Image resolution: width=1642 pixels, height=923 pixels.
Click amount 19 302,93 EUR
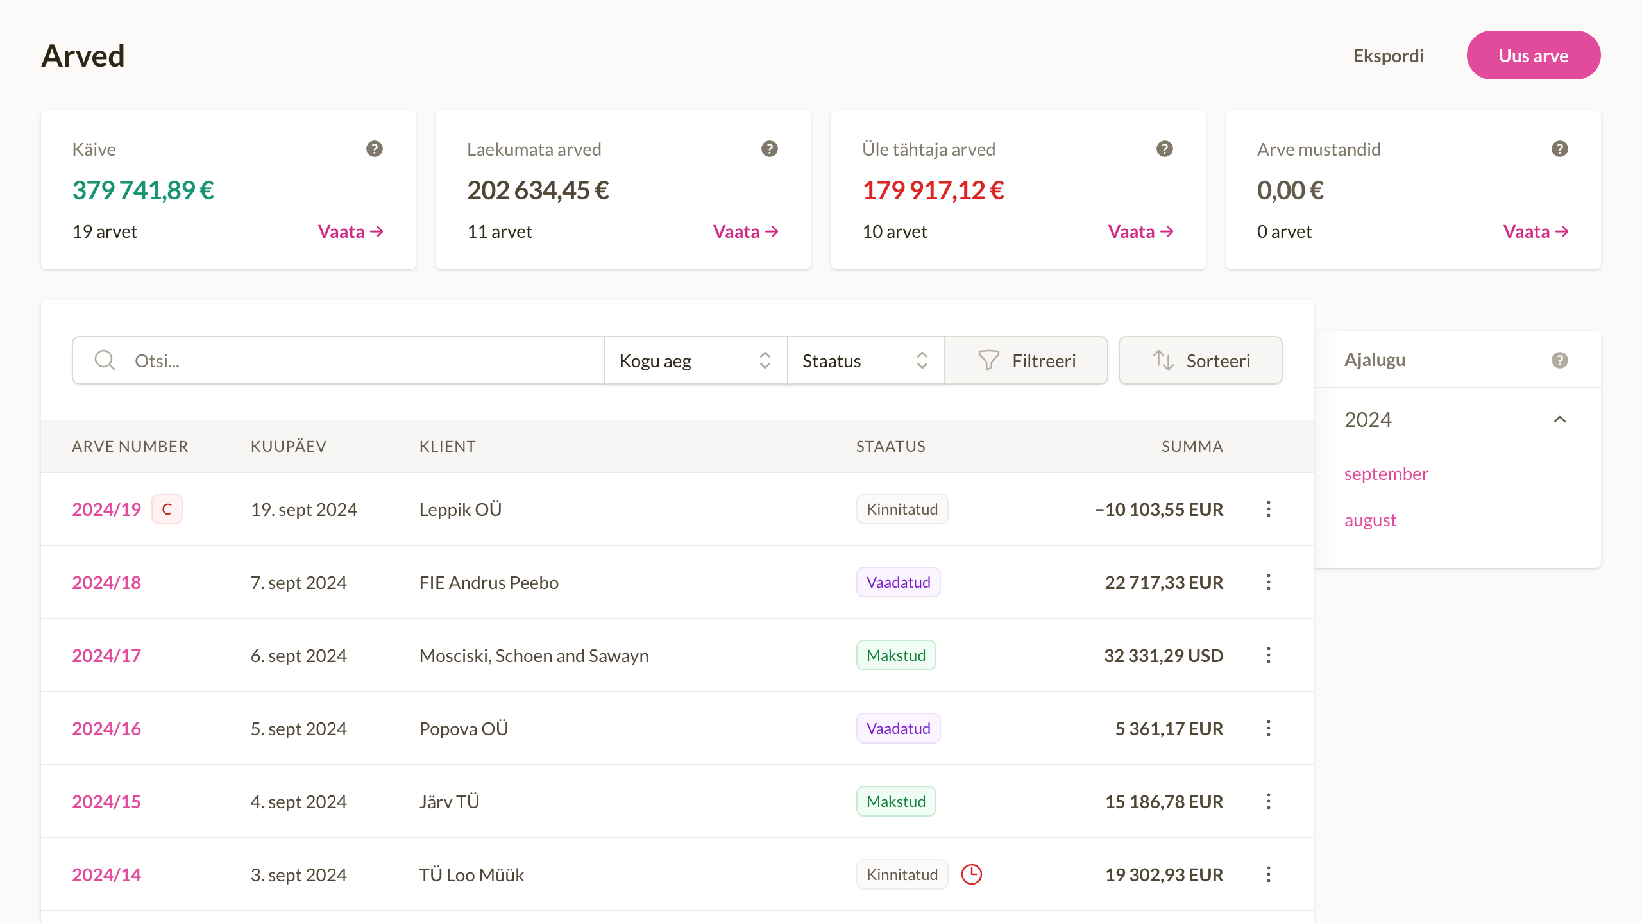pyautogui.click(x=1164, y=875)
